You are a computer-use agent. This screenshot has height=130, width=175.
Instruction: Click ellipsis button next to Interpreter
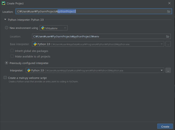168,70
